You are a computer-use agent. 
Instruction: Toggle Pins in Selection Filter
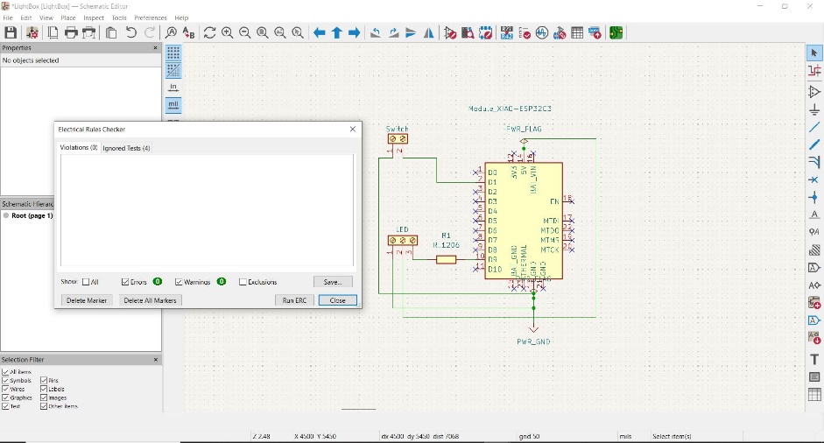[x=44, y=381]
